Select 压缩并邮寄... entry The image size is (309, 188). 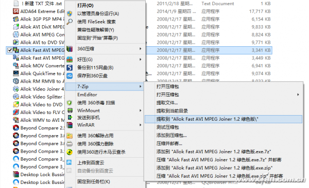[x=169, y=143]
